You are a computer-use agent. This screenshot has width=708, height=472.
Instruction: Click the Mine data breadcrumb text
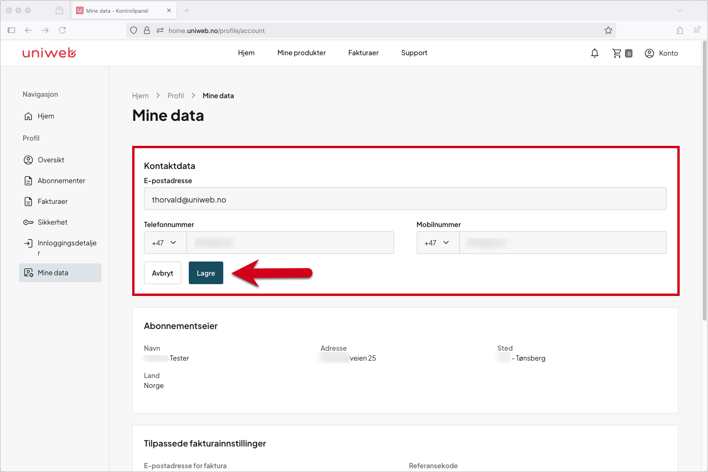(x=218, y=96)
